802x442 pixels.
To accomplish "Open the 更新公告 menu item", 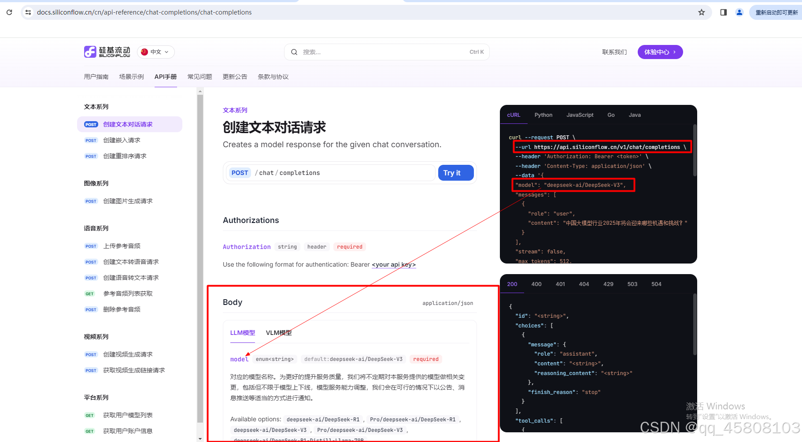I will click(235, 76).
